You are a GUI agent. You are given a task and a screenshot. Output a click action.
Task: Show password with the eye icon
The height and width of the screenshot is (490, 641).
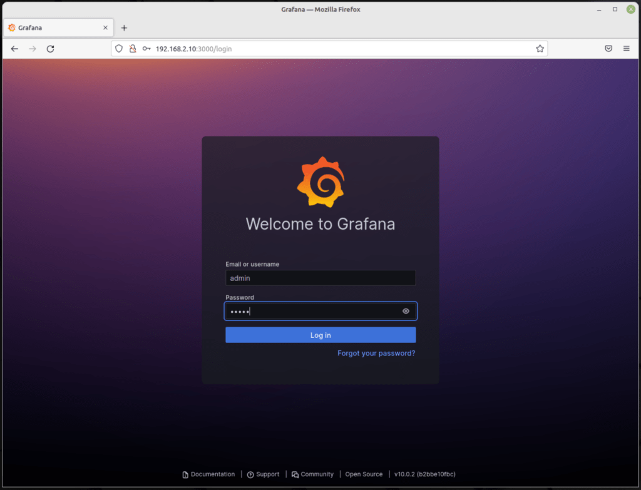click(x=406, y=311)
